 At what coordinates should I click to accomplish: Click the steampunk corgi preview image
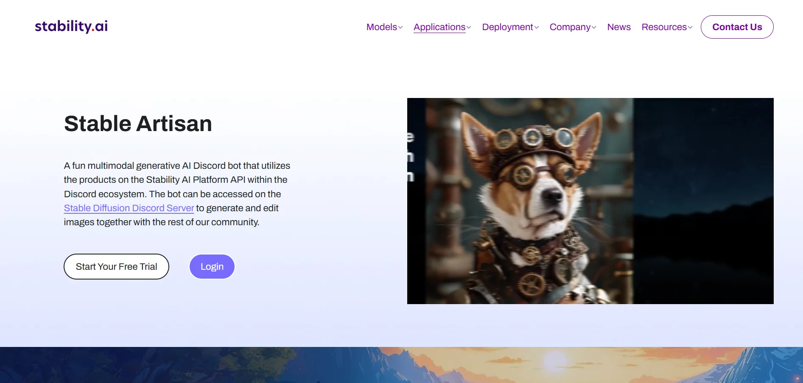529,201
